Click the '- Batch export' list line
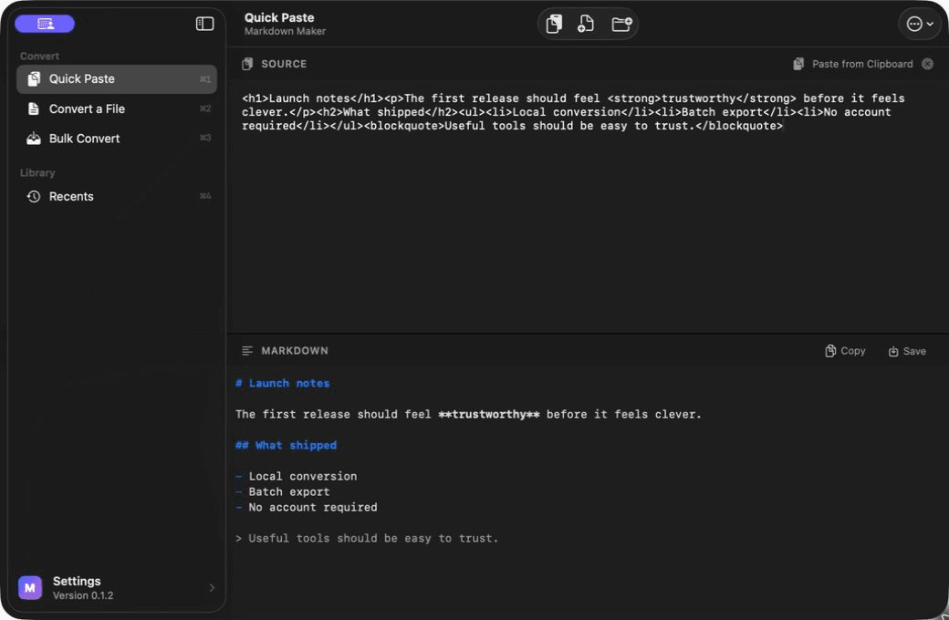Screen dimensions: 949x620 point(283,491)
